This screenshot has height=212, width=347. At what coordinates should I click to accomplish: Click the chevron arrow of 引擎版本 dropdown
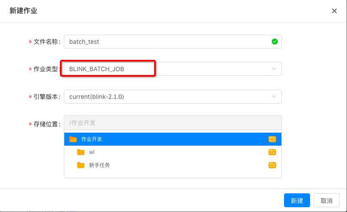coord(274,97)
